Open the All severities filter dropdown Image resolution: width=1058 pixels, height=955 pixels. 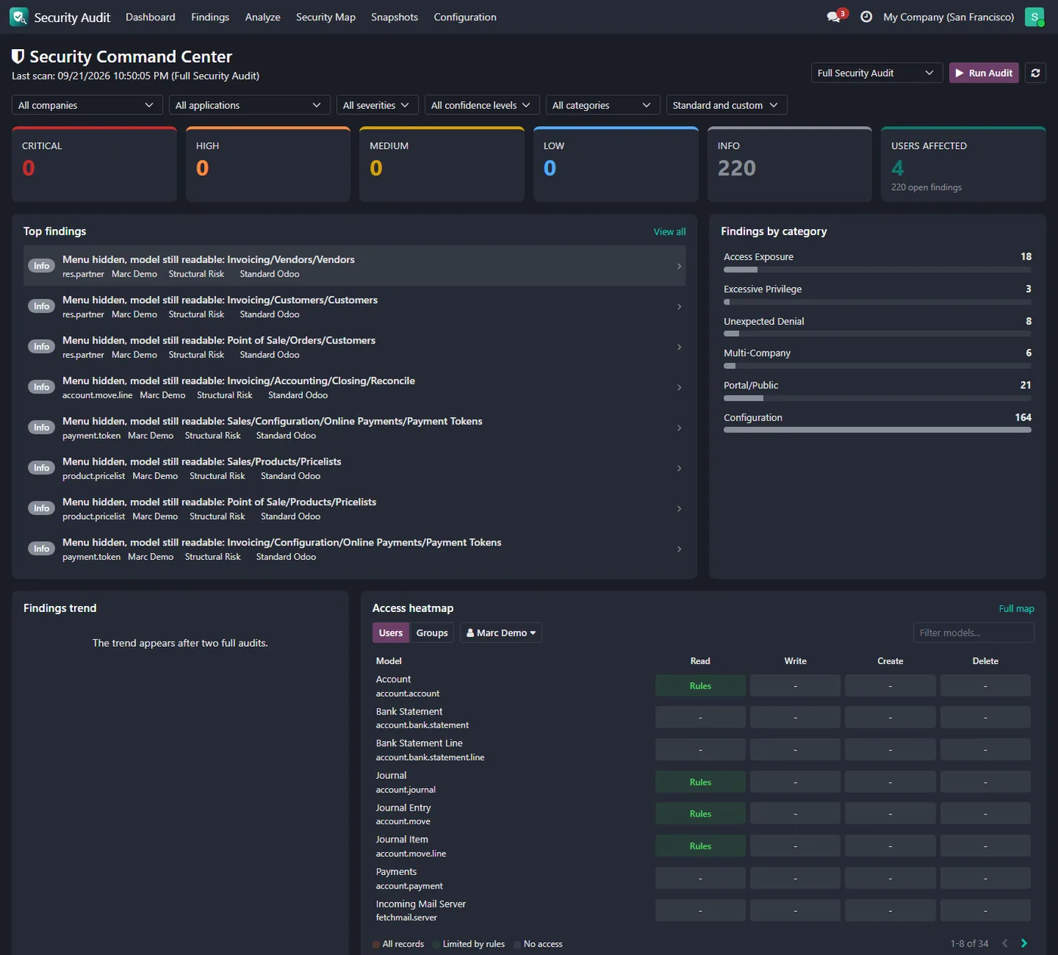[x=376, y=105]
